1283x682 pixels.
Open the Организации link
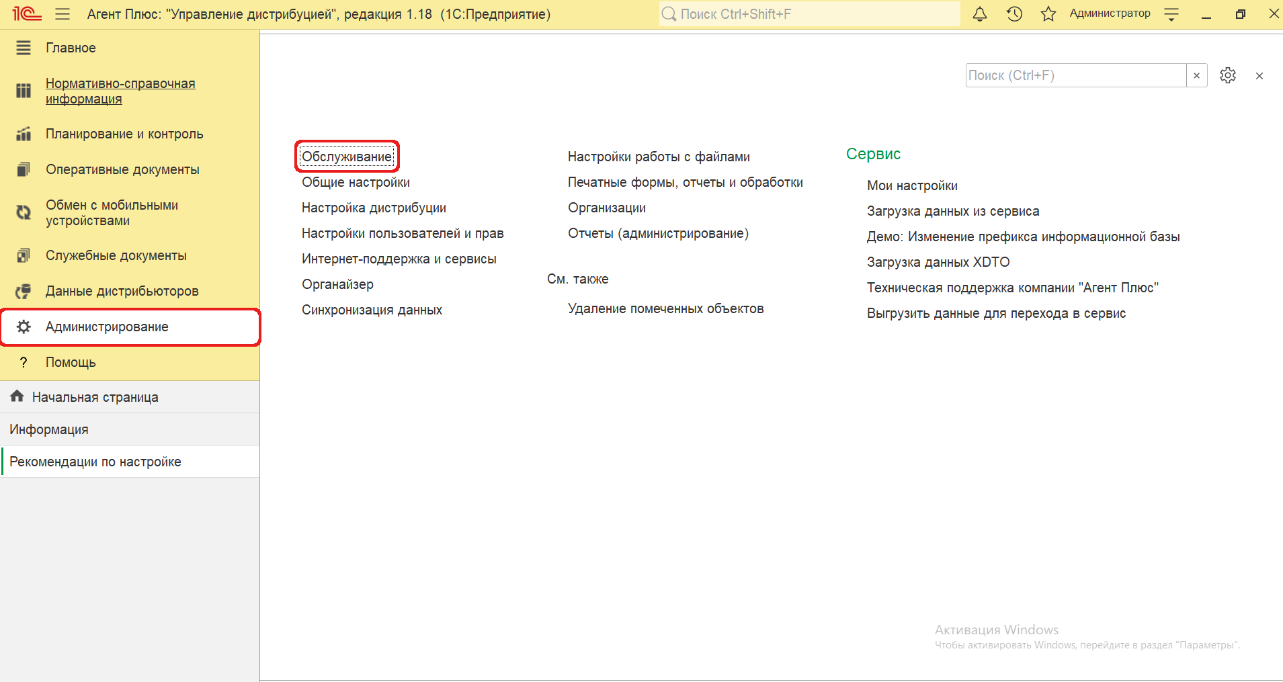(607, 208)
